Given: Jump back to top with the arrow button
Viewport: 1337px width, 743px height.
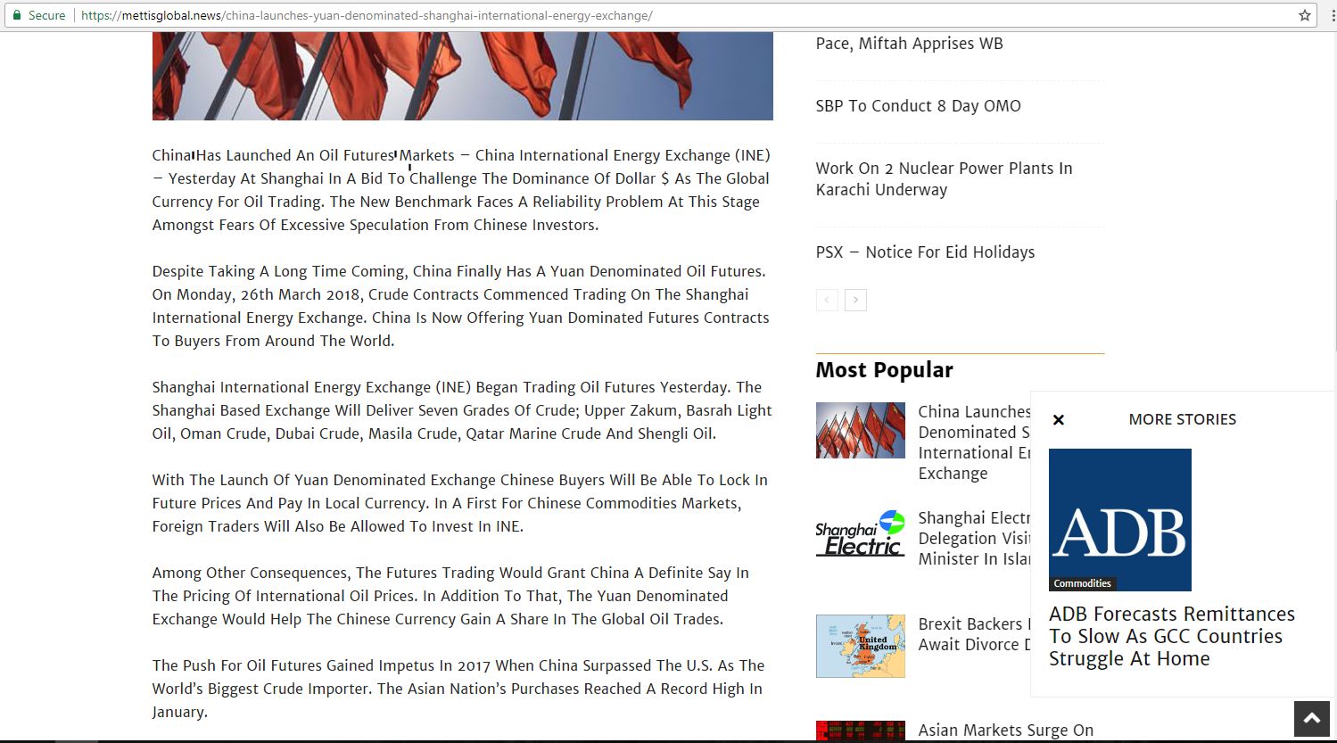Looking at the screenshot, I should tap(1312, 718).
